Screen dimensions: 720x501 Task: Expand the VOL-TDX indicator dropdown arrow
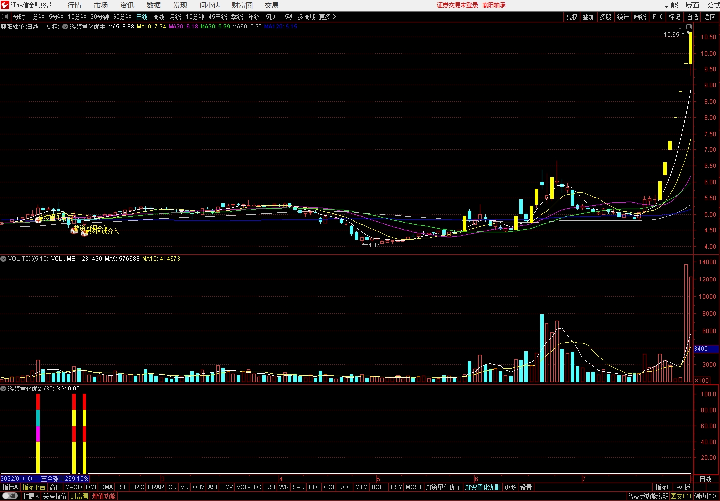tap(3, 259)
